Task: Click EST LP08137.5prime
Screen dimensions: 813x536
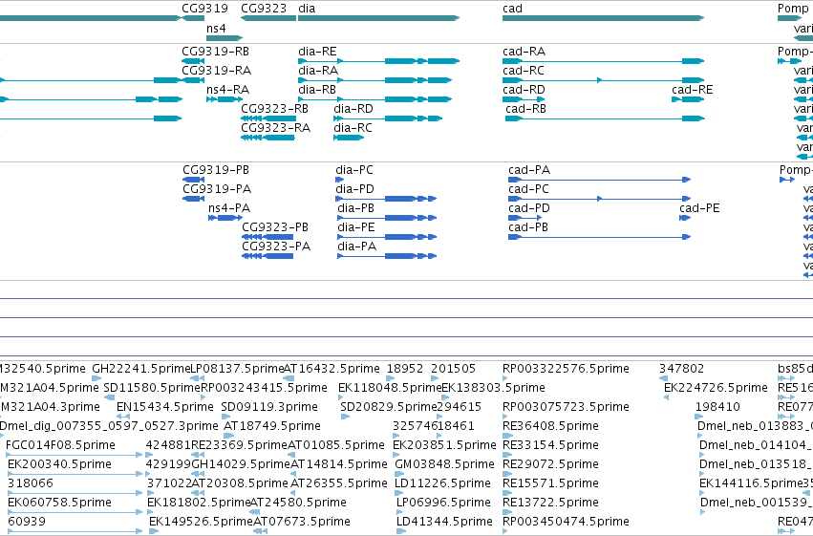Action: [237, 369]
